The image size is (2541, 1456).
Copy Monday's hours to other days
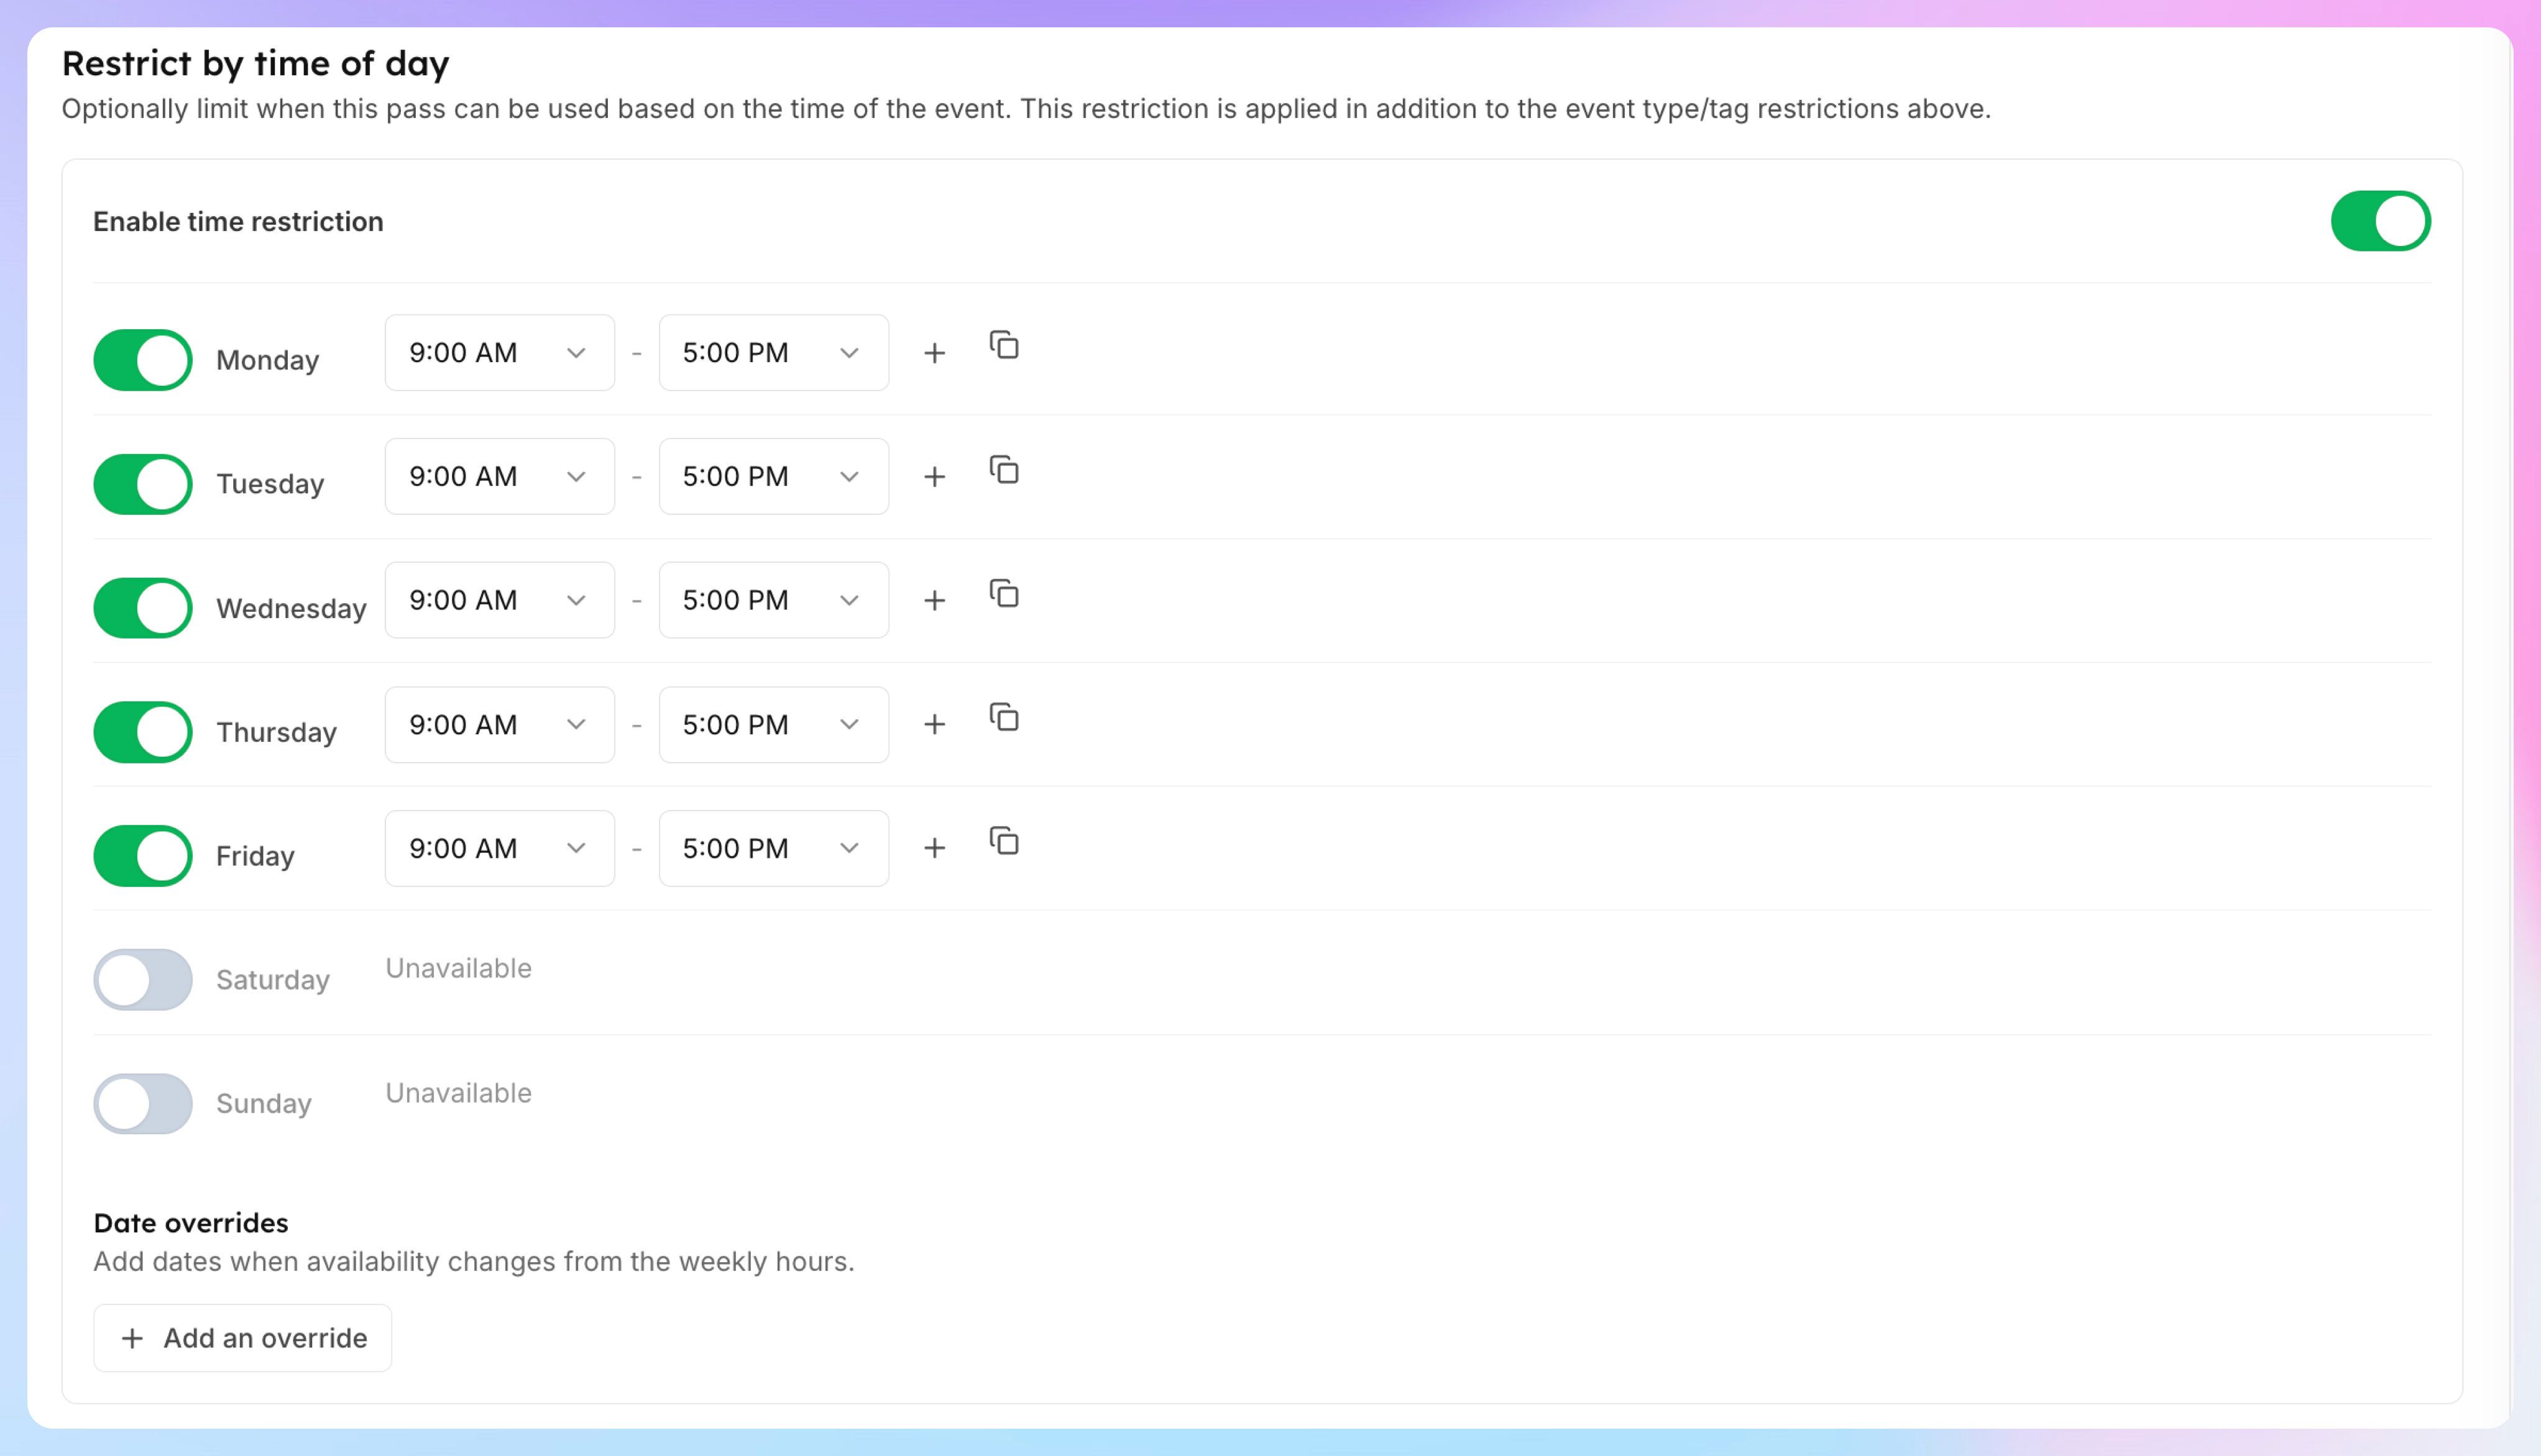pyautogui.click(x=1003, y=346)
